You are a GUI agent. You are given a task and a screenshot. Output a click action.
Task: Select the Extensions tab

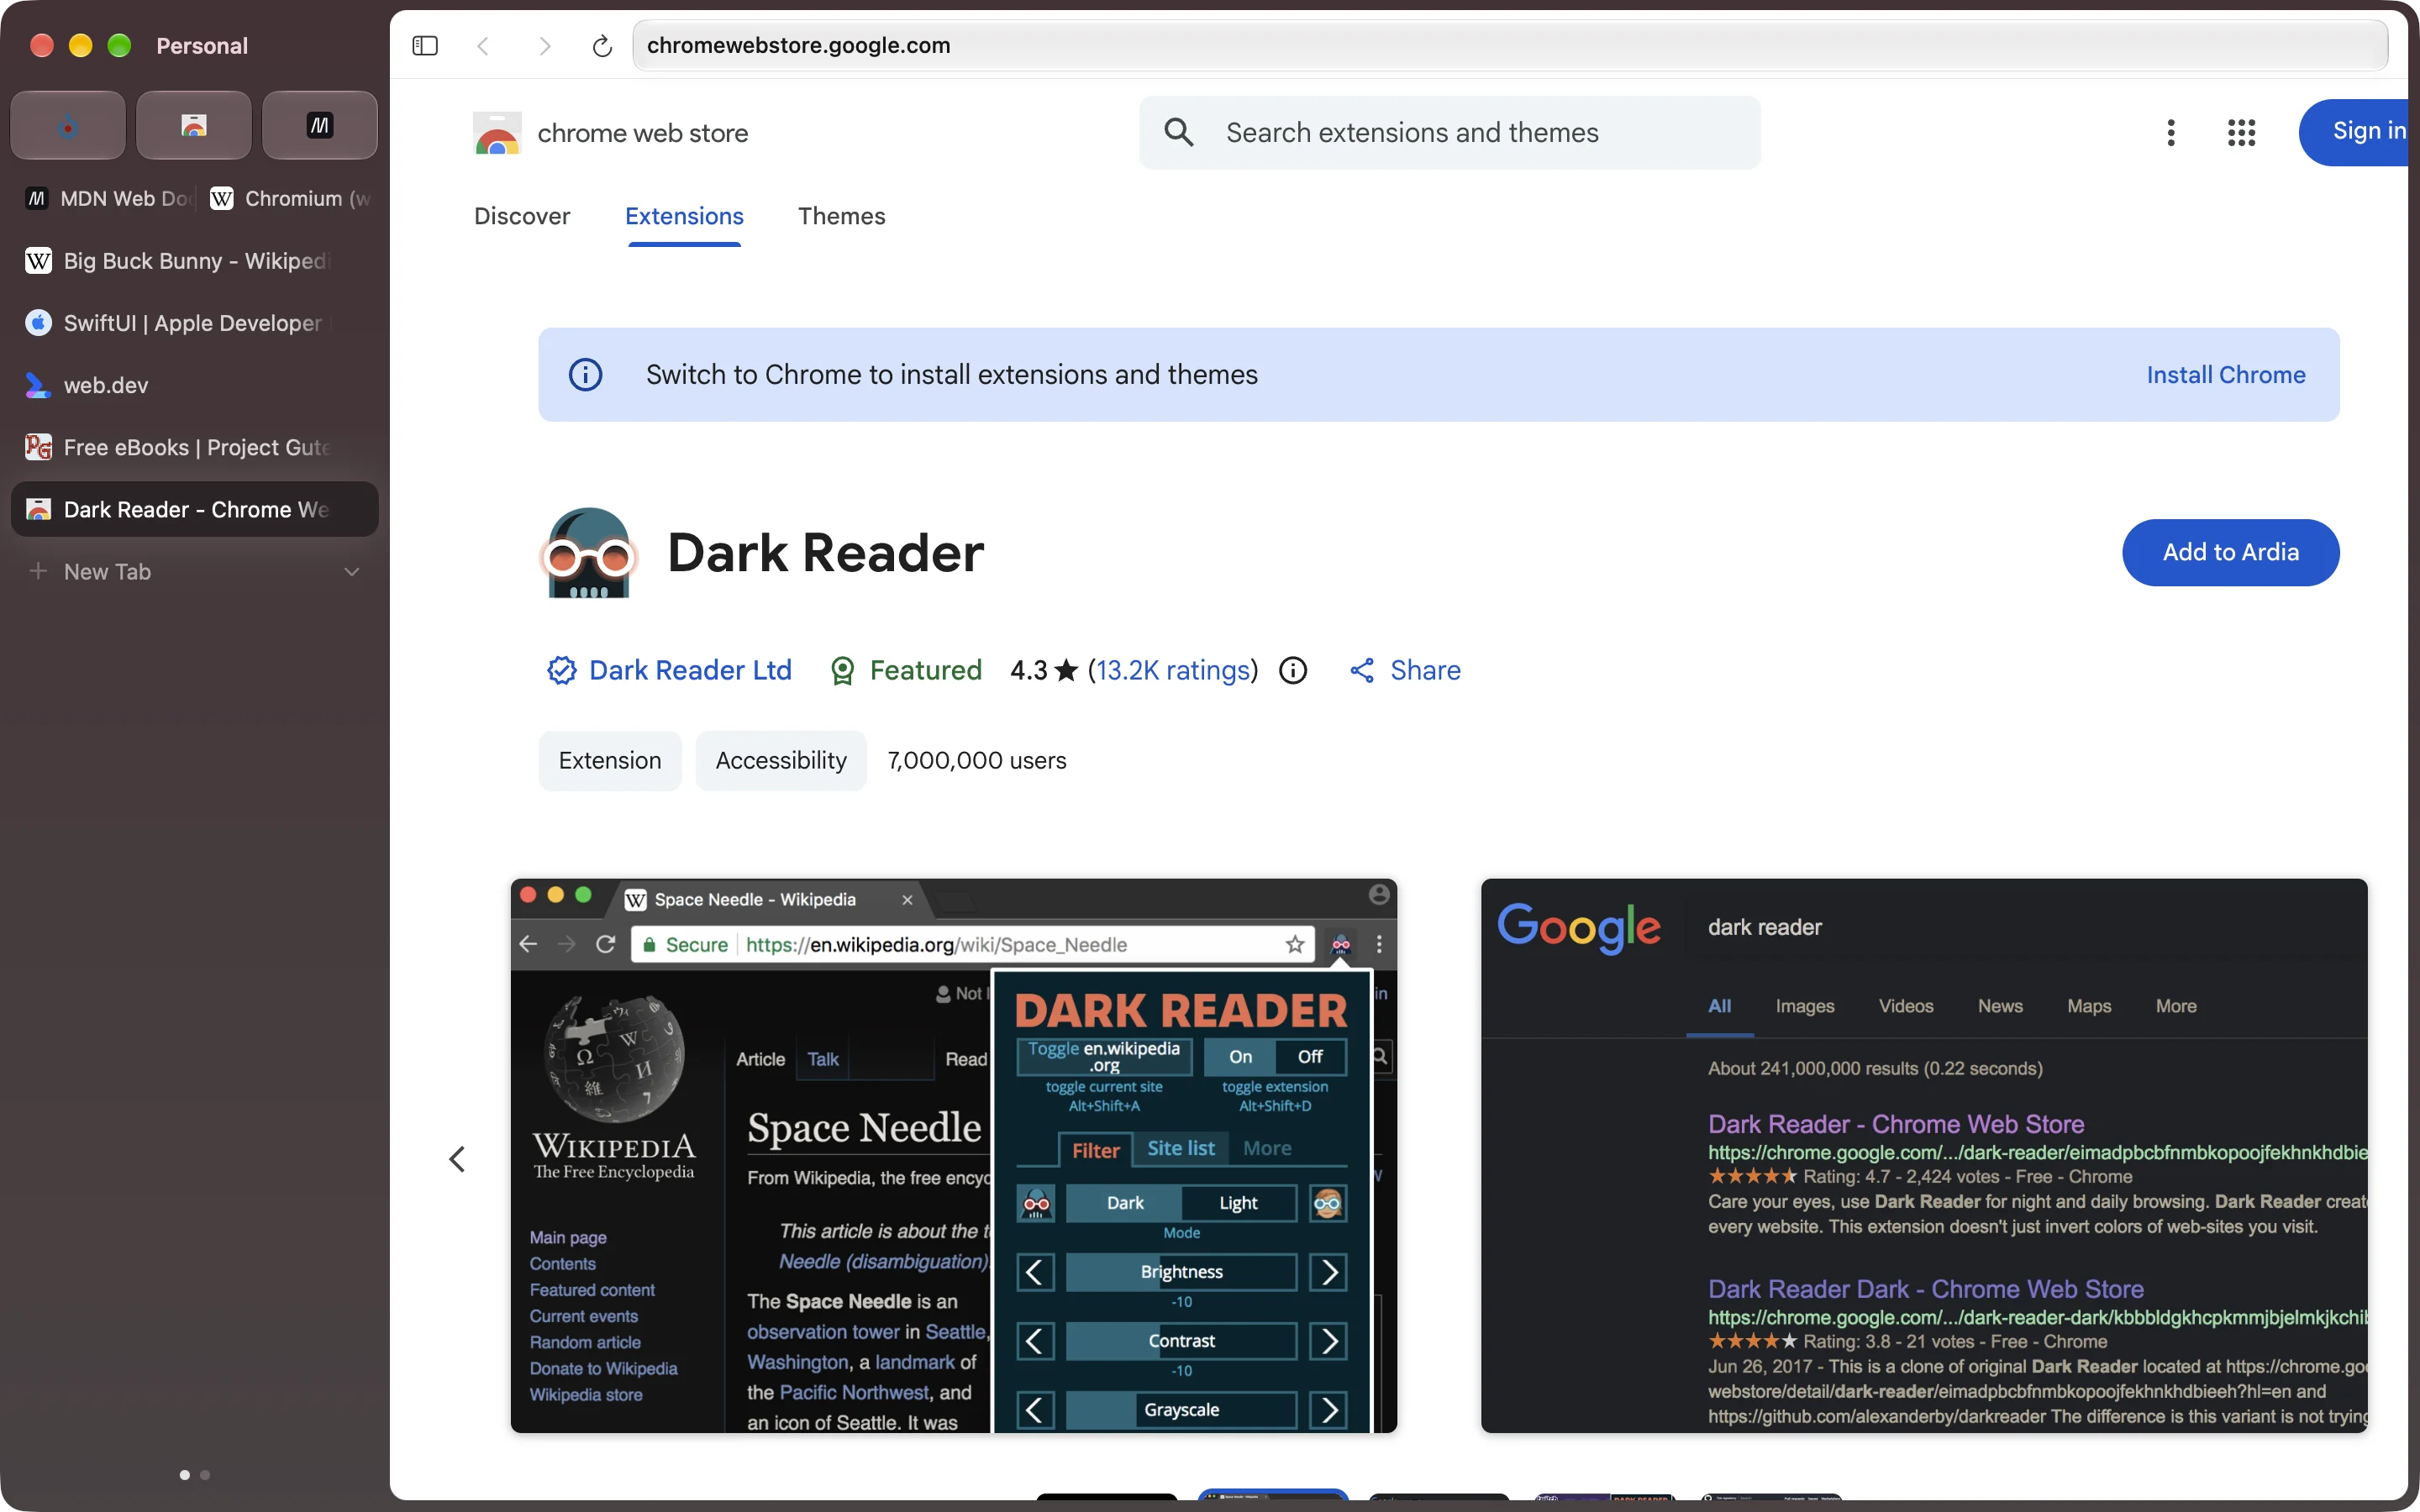pyautogui.click(x=684, y=216)
